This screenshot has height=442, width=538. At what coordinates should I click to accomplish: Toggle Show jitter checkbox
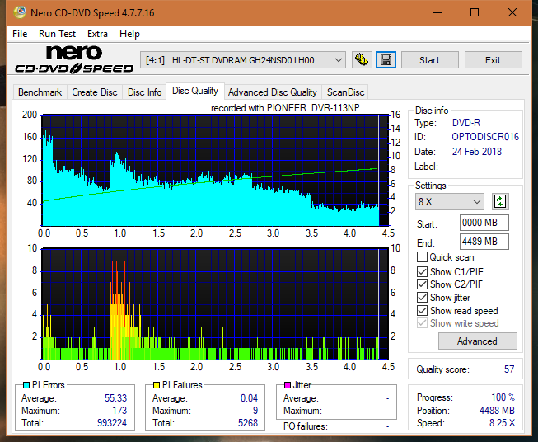click(422, 298)
